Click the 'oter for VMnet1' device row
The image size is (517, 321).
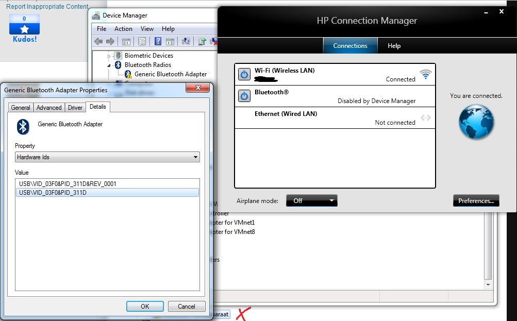[234, 223]
